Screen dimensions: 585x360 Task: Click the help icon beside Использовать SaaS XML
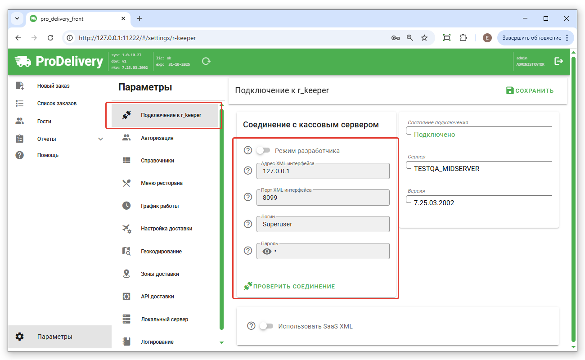(251, 326)
